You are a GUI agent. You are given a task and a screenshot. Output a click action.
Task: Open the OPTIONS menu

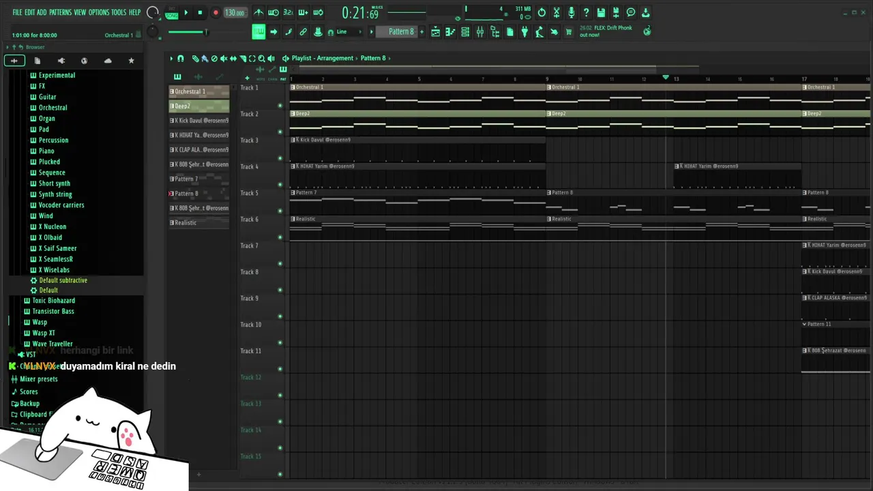(x=99, y=12)
